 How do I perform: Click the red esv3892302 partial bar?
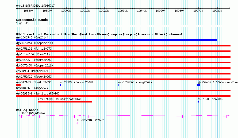tap(65, 102)
